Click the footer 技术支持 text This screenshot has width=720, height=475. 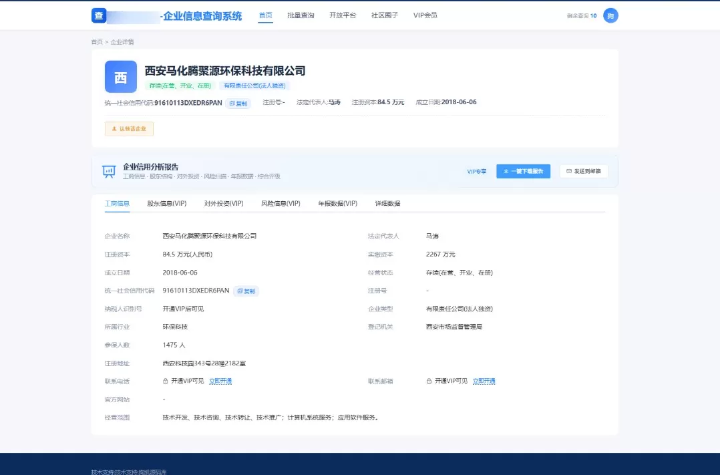pyautogui.click(x=128, y=472)
